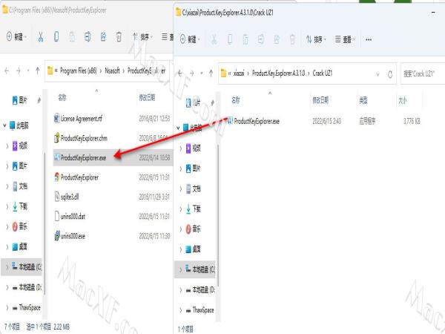Click Cut icon in Crack UZ1 window
The height and width of the screenshot is (334, 445).
click(x=214, y=39)
